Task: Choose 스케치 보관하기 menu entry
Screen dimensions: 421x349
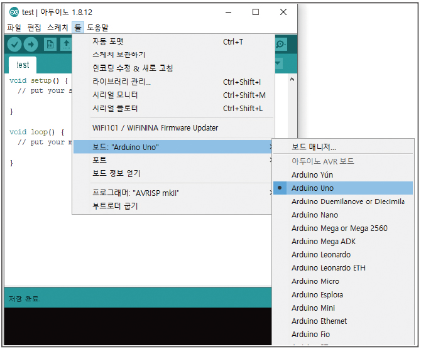Action: click(173, 55)
